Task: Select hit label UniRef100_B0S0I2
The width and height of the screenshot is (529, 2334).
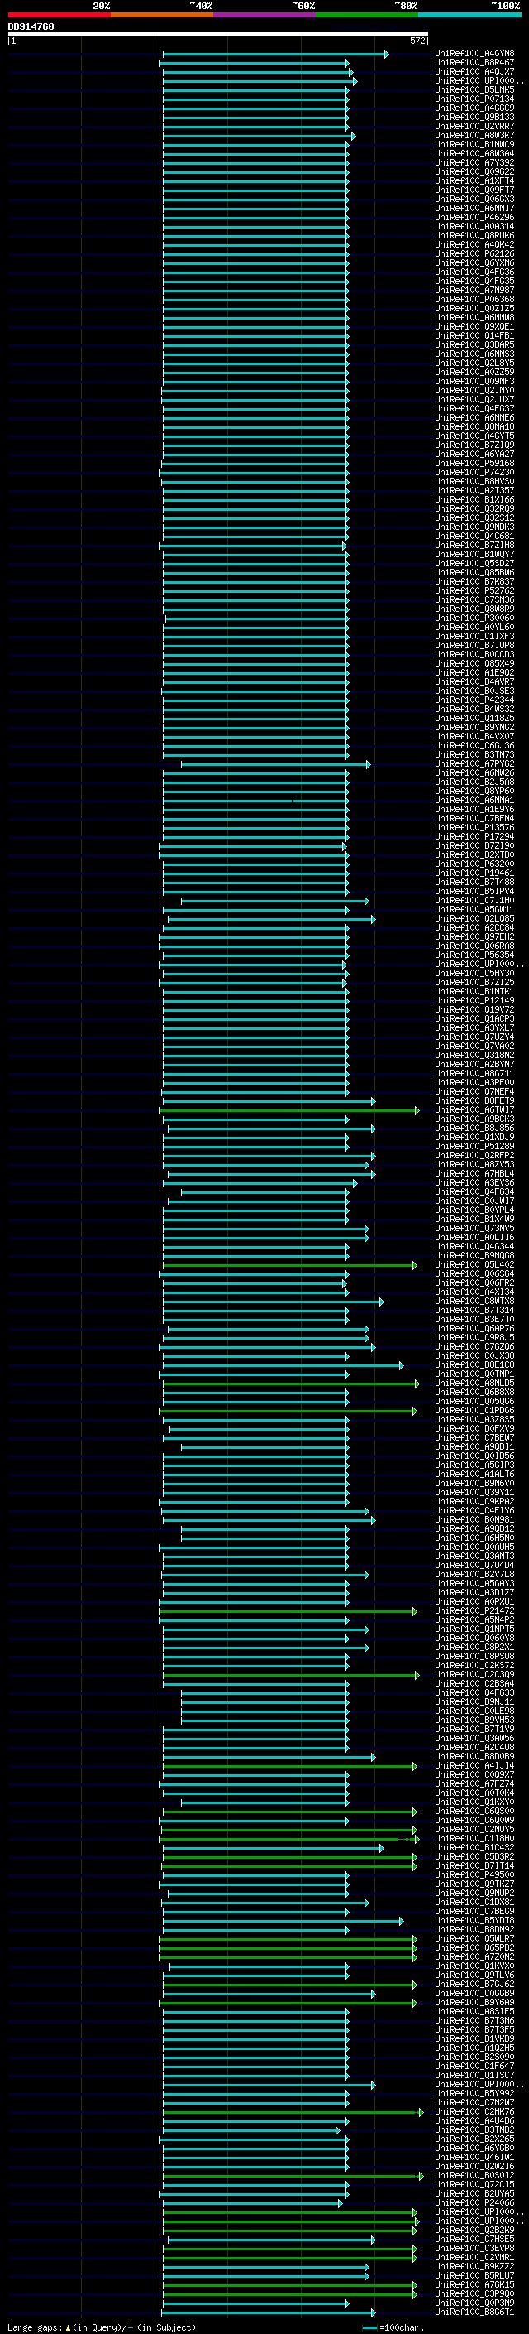Action: 474,2175
